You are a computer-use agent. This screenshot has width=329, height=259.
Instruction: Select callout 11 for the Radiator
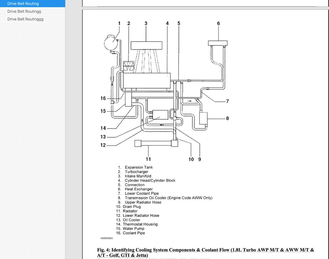point(148,159)
